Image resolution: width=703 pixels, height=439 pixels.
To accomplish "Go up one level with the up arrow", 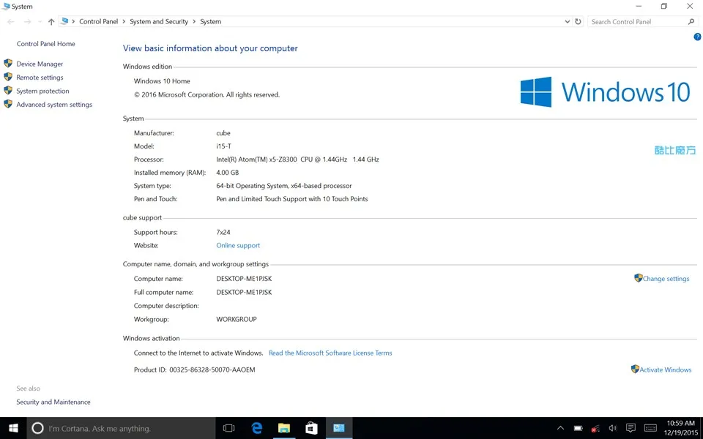I will point(51,21).
